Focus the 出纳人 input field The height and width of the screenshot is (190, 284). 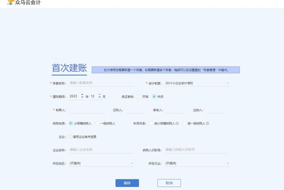(216, 110)
